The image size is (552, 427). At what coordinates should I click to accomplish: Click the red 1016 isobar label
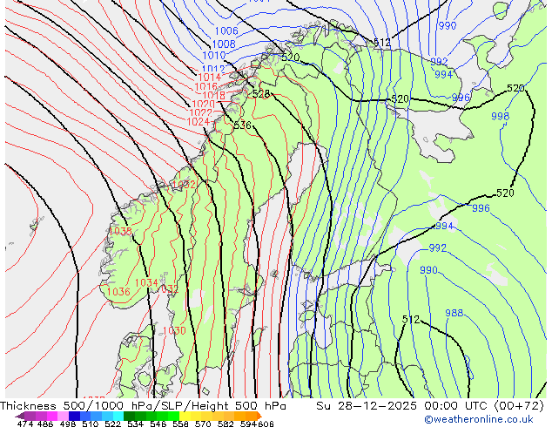click(x=206, y=86)
